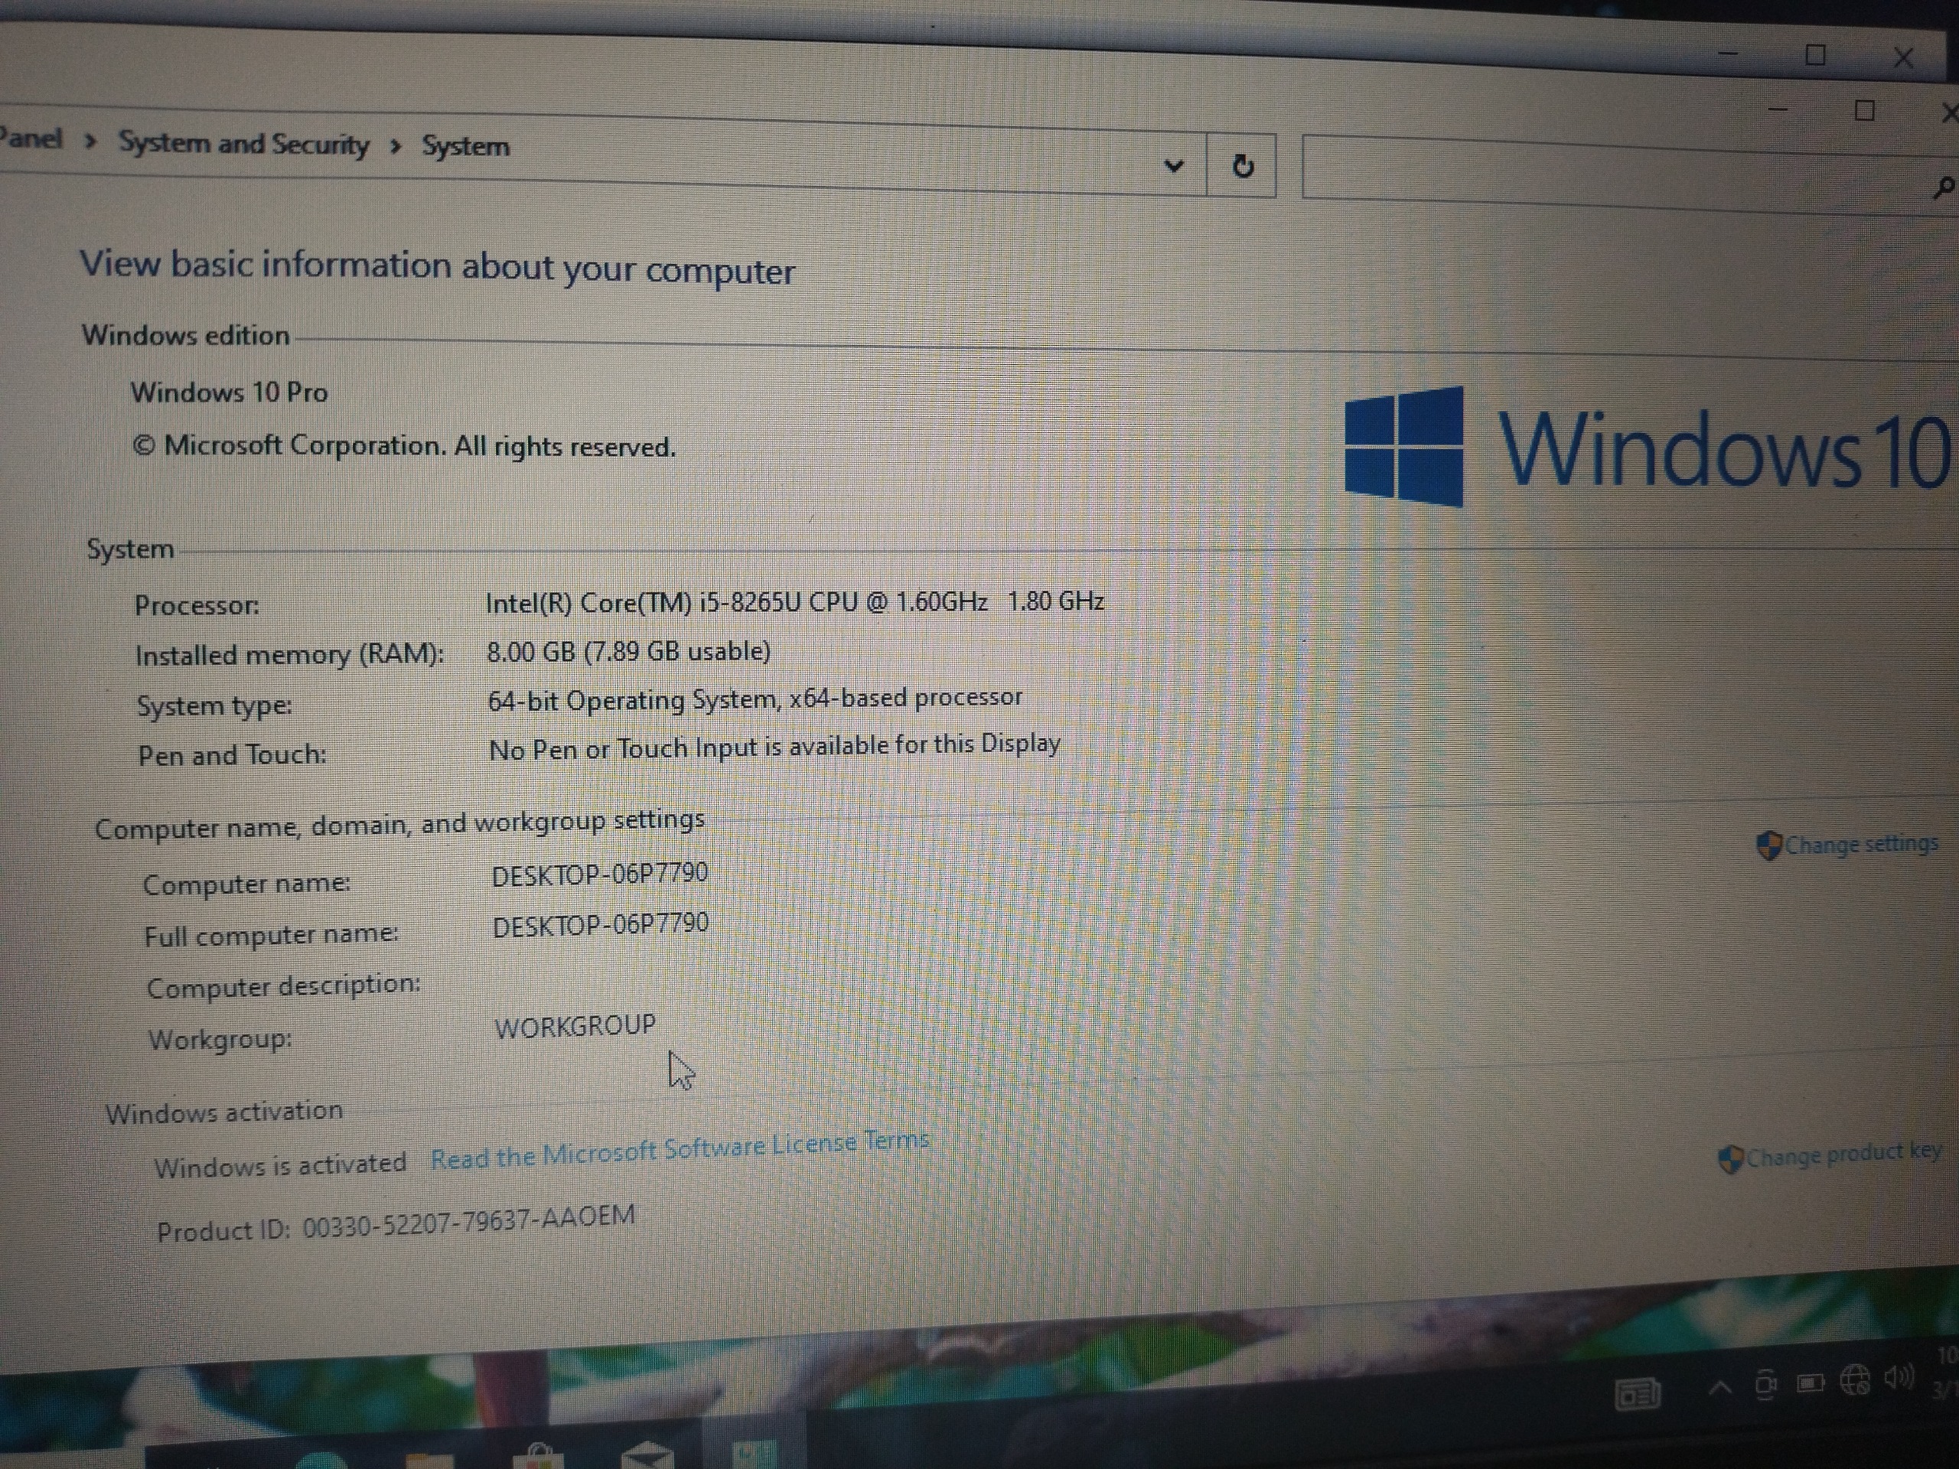
Task: Show hidden system tray icons
Action: pos(1720,1389)
